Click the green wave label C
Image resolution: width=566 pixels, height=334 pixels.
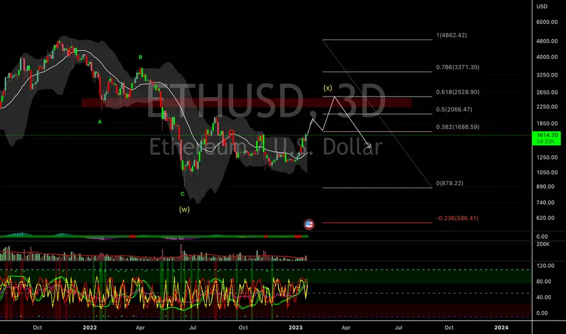[183, 194]
